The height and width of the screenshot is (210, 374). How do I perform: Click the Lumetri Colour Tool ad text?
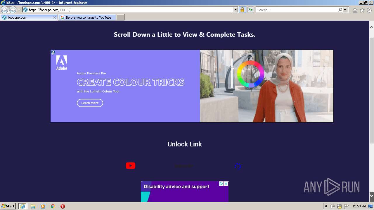98,91
